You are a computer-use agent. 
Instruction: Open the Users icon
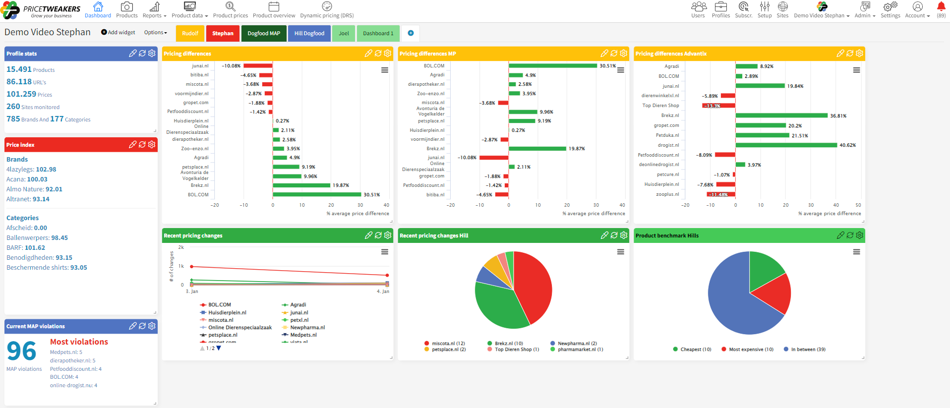(699, 6)
